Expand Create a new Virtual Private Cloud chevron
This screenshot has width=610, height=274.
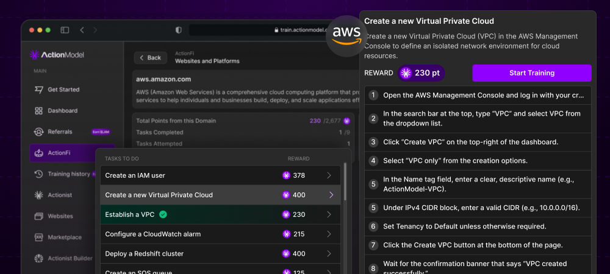pyautogui.click(x=331, y=195)
